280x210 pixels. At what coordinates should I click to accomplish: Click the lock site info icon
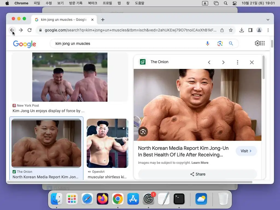(40, 30)
